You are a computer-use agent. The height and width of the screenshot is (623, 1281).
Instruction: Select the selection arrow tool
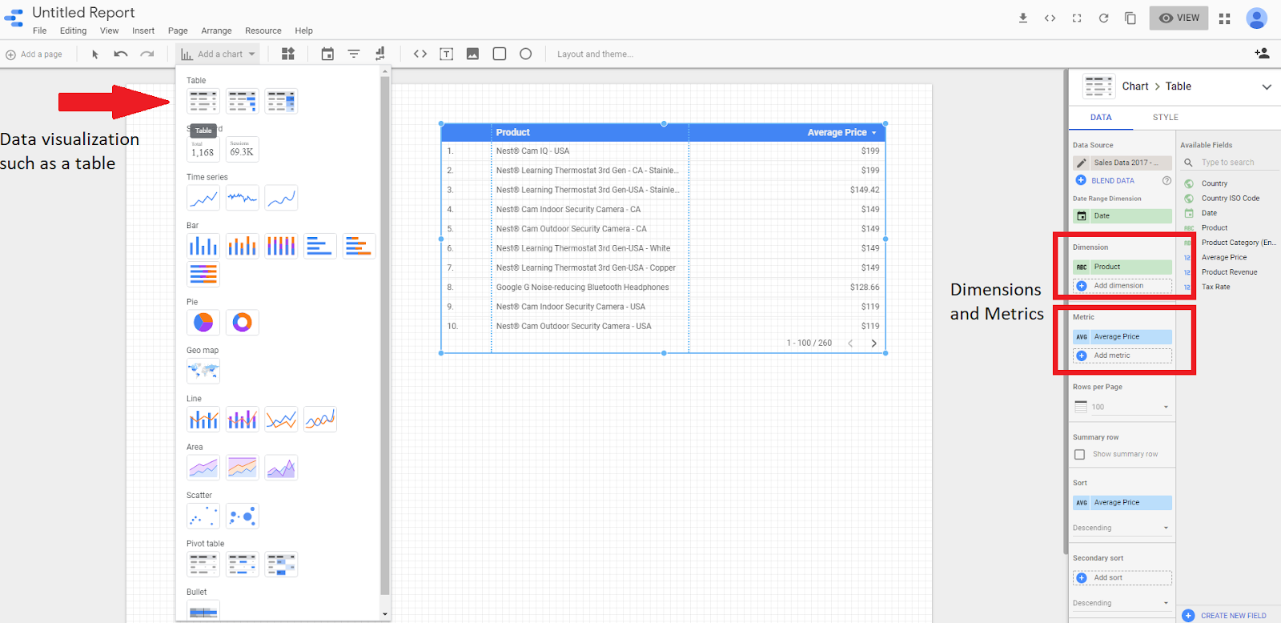[x=95, y=54]
